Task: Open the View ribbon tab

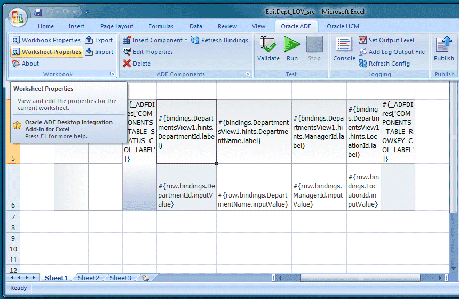Action: (258, 26)
